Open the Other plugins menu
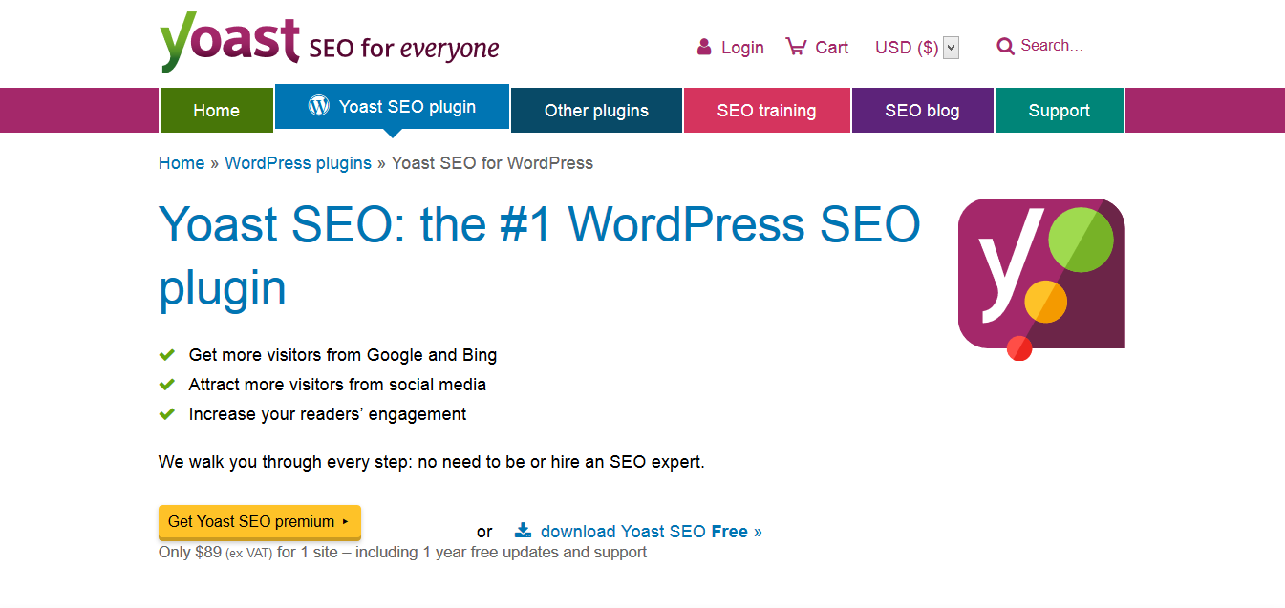1285x608 pixels. pos(596,111)
